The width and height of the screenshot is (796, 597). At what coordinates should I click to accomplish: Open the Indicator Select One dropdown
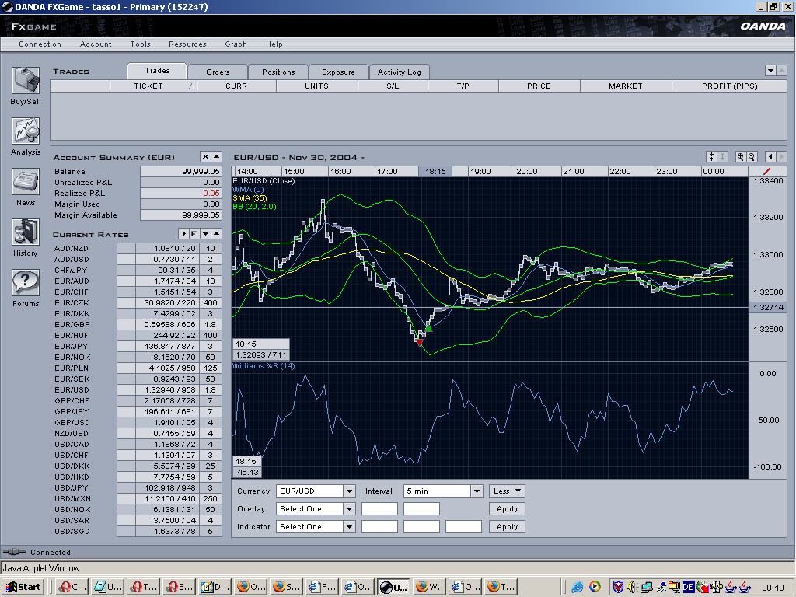click(349, 527)
